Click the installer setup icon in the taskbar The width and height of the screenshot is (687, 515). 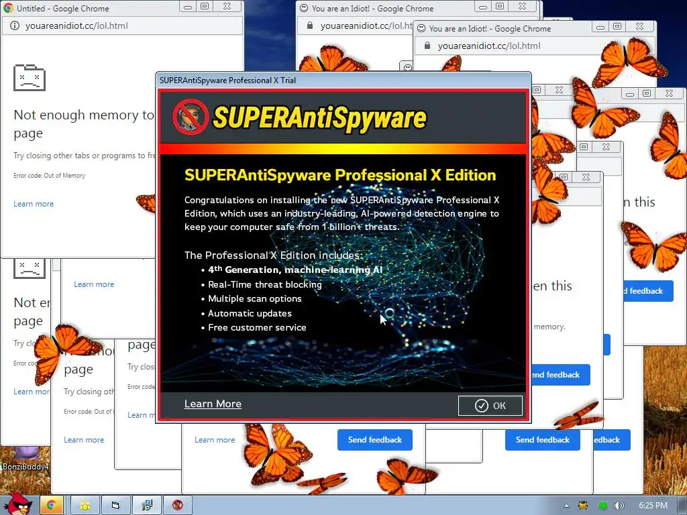click(x=147, y=506)
